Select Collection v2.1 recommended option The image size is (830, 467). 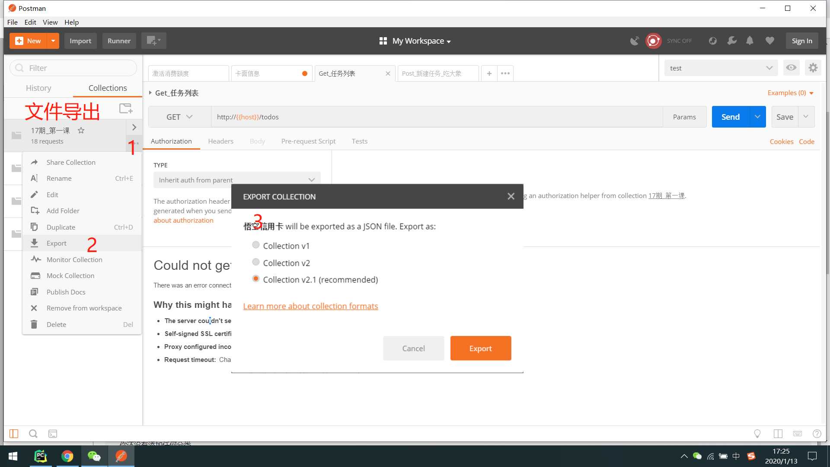point(256,279)
